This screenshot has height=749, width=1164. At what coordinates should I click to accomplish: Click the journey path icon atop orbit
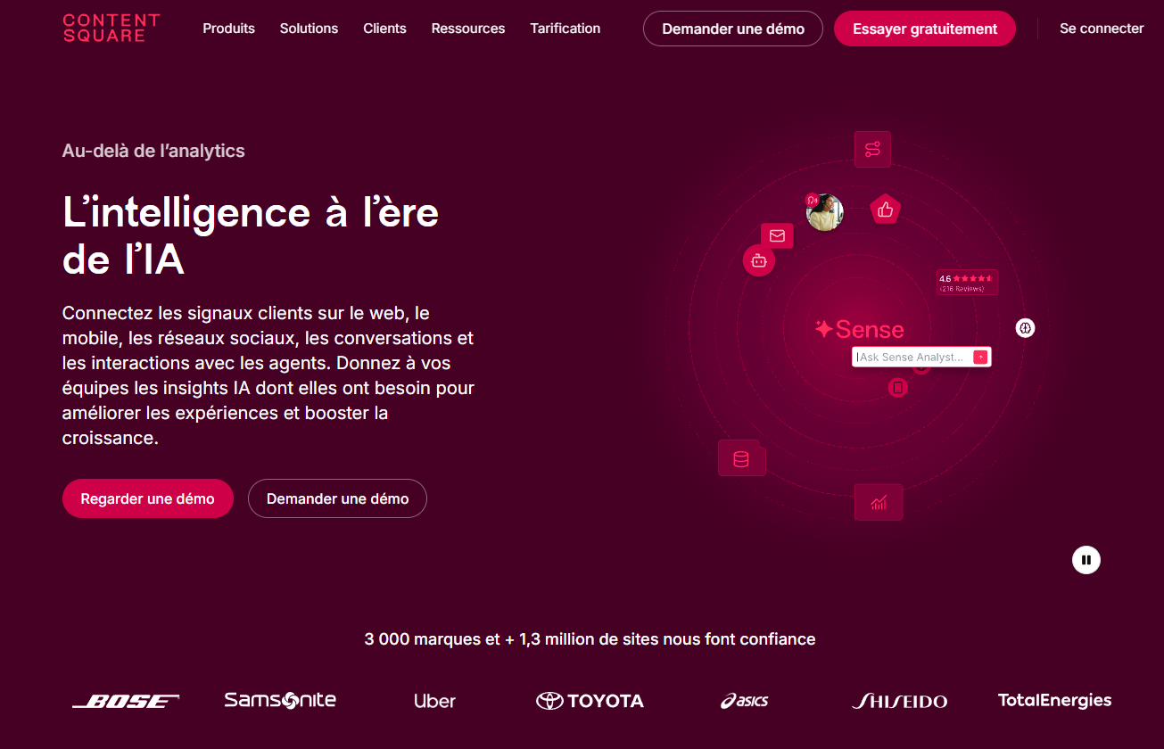click(x=872, y=149)
